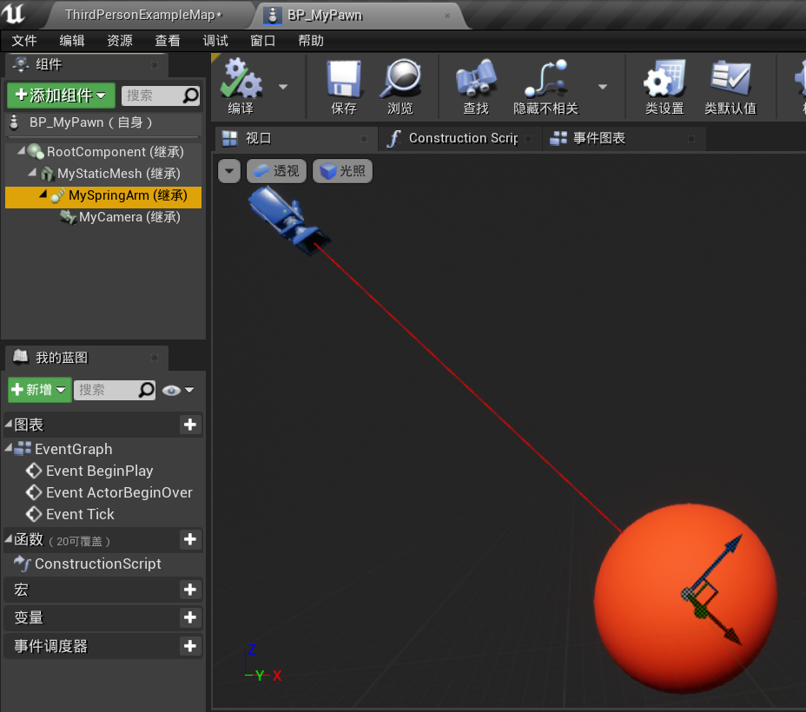The image size is (806, 712).
Task: Open the 查看 menu
Action: click(x=168, y=41)
